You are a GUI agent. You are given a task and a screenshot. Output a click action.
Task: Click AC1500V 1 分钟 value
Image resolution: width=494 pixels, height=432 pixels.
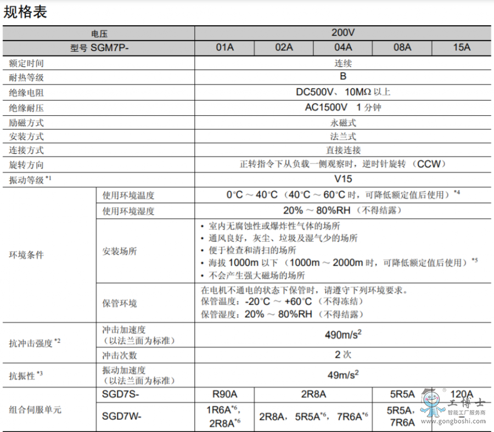click(x=343, y=108)
